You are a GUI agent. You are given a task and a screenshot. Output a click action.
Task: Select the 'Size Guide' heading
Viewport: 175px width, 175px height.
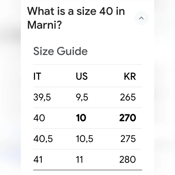pos(60,51)
